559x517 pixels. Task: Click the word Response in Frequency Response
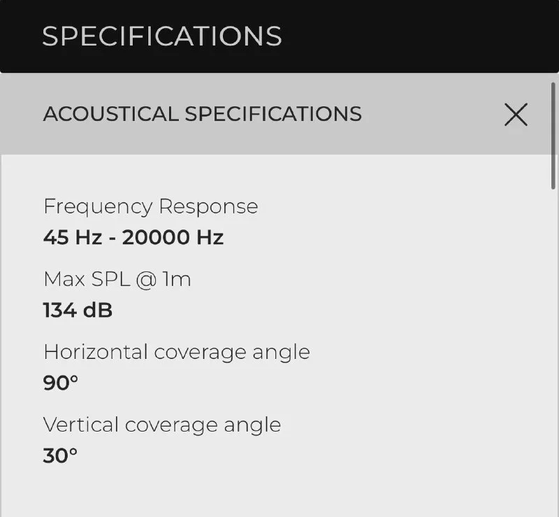208,206
